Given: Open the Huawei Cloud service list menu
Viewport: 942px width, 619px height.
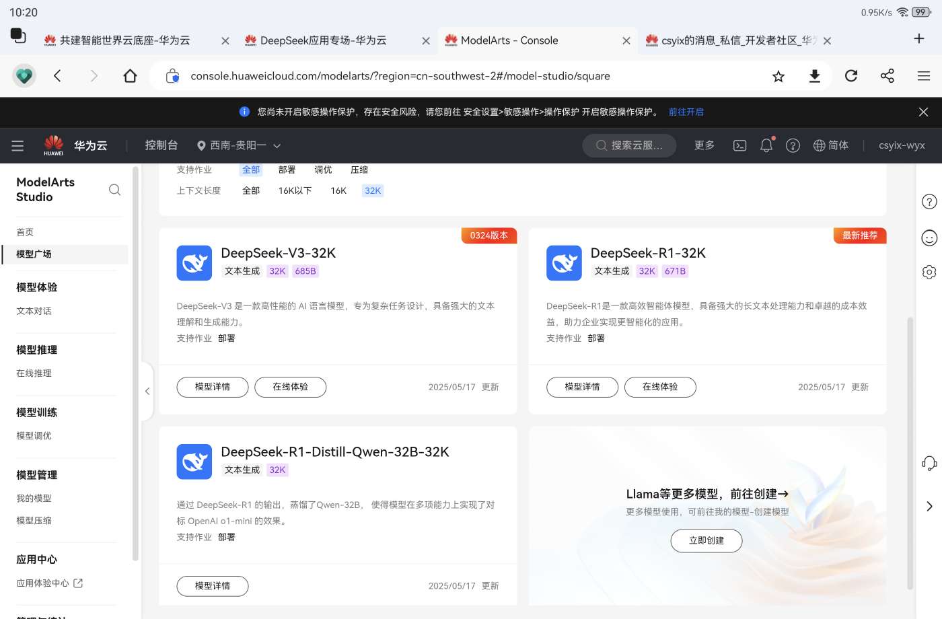Looking at the screenshot, I should [17, 146].
